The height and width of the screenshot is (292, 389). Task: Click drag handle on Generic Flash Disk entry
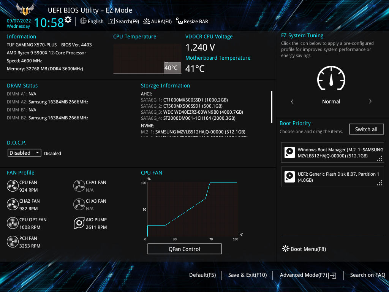(x=380, y=183)
